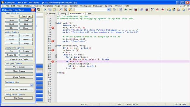Toggle the breakpoint marker on line 6
Viewport: 190px width, 107px height.
pyautogui.click(x=53, y=28)
